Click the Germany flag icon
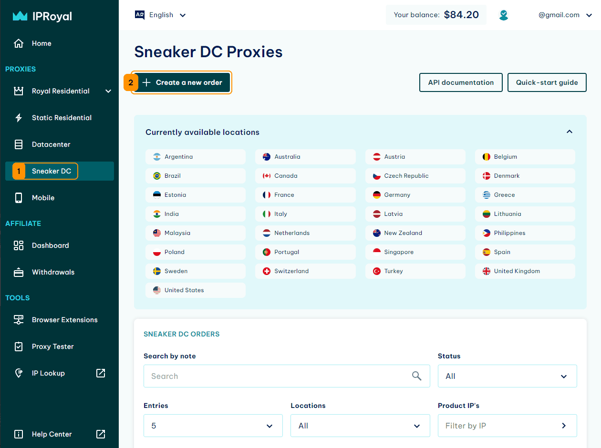 [377, 195]
